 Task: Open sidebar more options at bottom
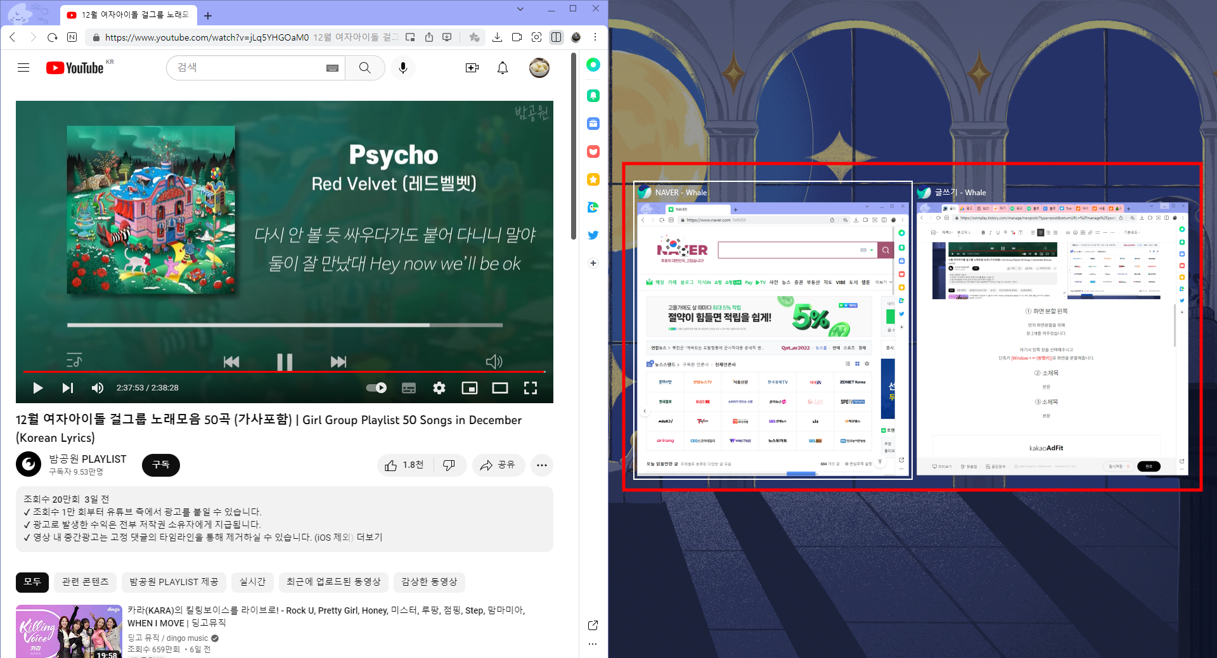pyautogui.click(x=593, y=644)
